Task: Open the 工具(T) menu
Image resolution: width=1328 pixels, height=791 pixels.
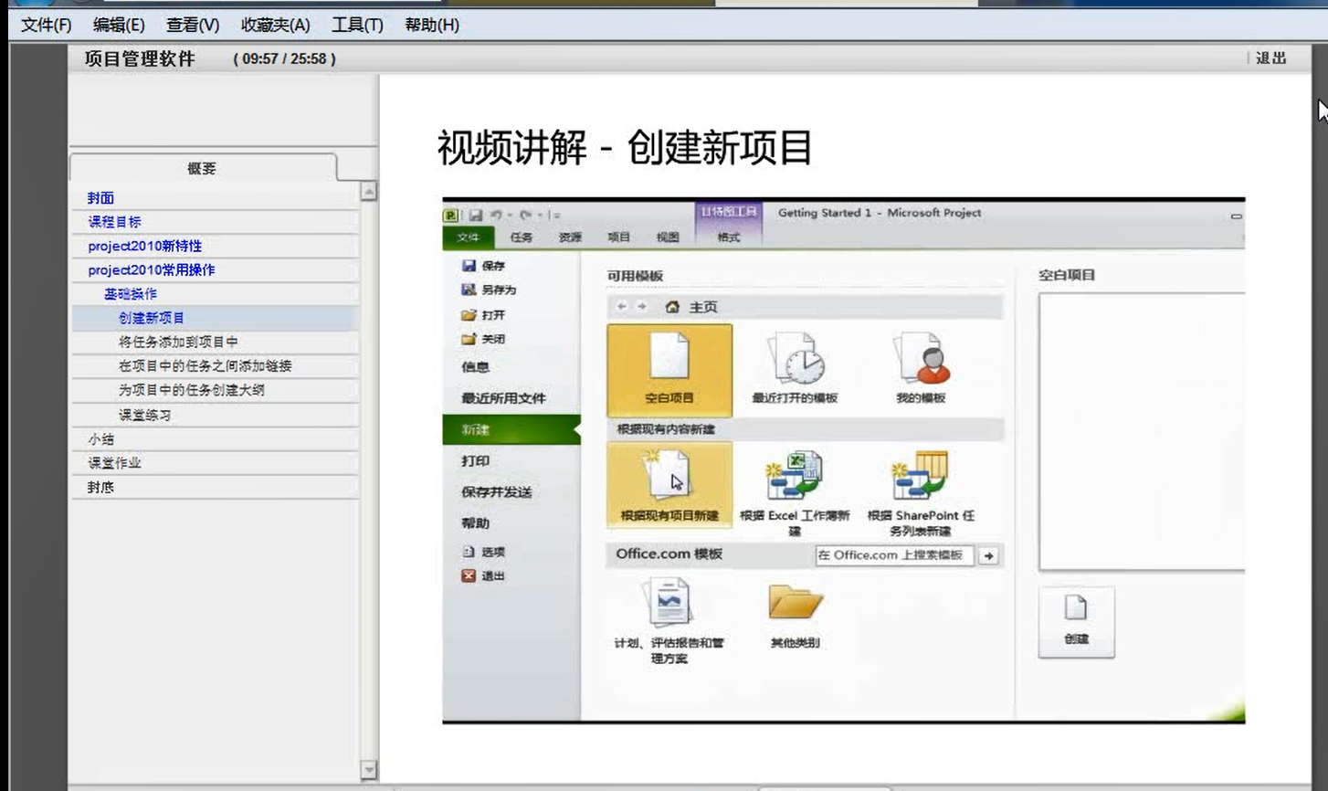Action: (357, 26)
